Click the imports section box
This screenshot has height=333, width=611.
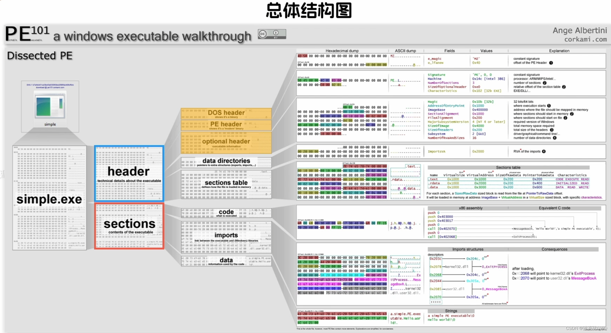click(226, 237)
